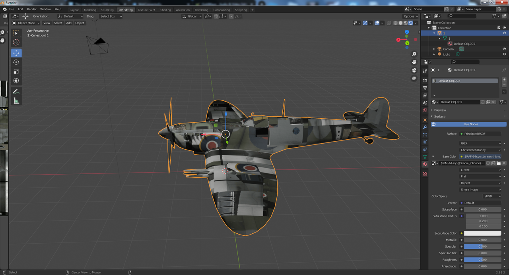509x275 pixels.
Task: Open the Tool properties tab
Action: coord(425,71)
